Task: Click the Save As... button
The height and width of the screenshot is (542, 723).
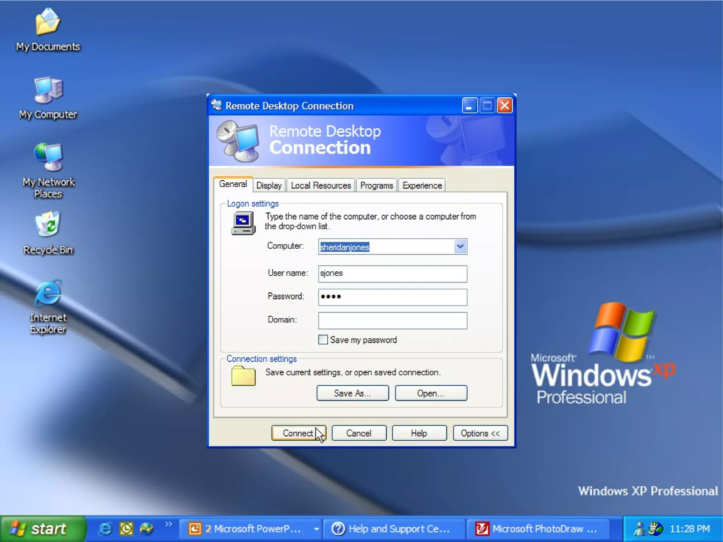Action: tap(353, 393)
